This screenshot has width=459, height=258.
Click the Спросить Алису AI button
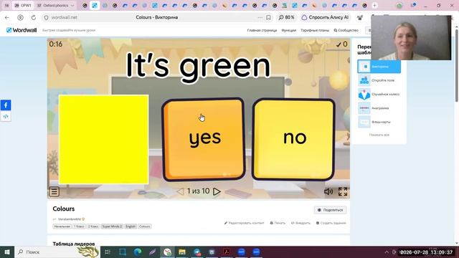(x=325, y=17)
